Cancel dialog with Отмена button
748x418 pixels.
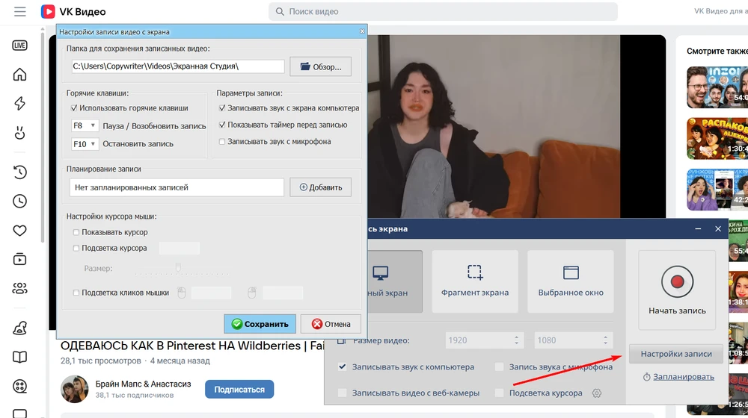click(x=331, y=324)
